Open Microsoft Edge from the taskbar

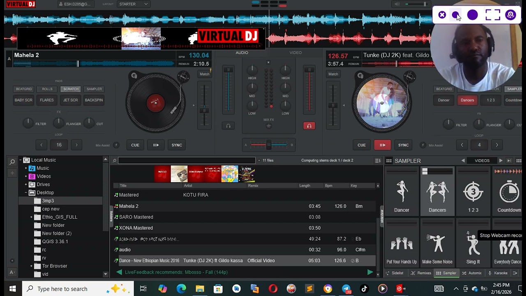(181, 289)
